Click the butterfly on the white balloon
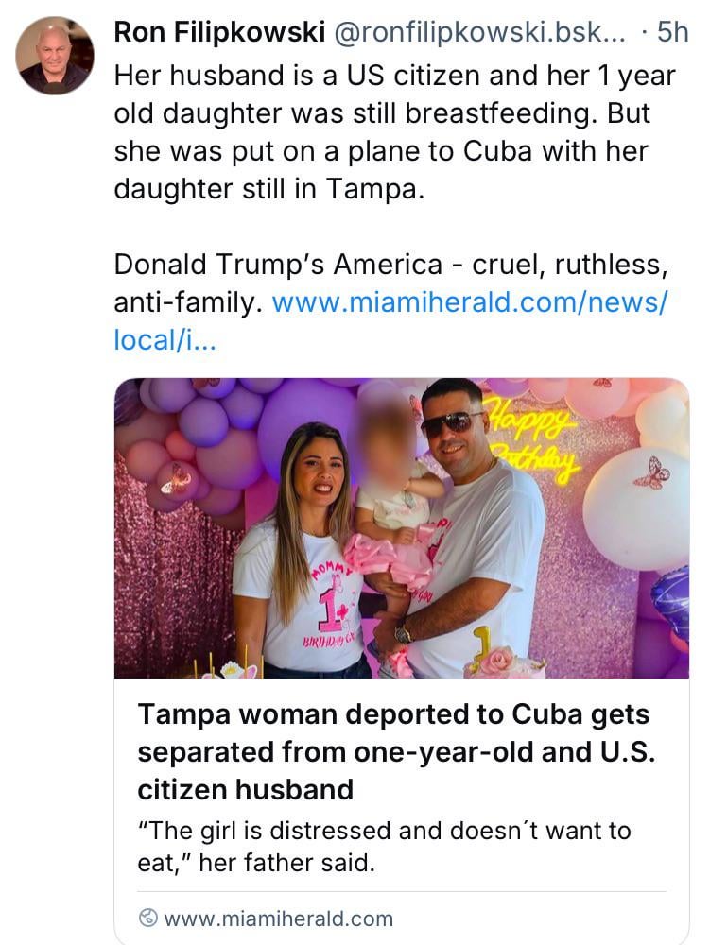Image resolution: width=710 pixels, height=945 pixels. [652, 472]
